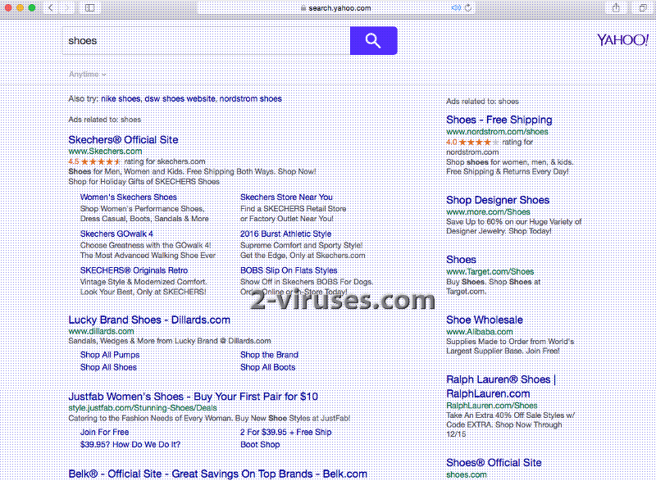The width and height of the screenshot is (656, 481).
Task: Show all tabs with the tabs icon
Action: pyautogui.click(x=643, y=7)
